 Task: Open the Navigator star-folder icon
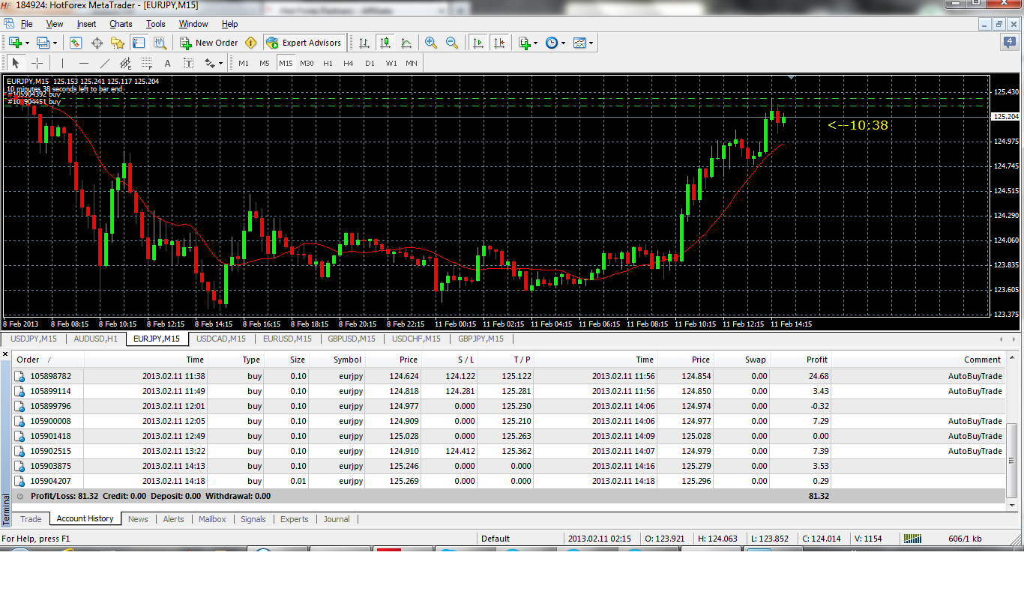(118, 43)
